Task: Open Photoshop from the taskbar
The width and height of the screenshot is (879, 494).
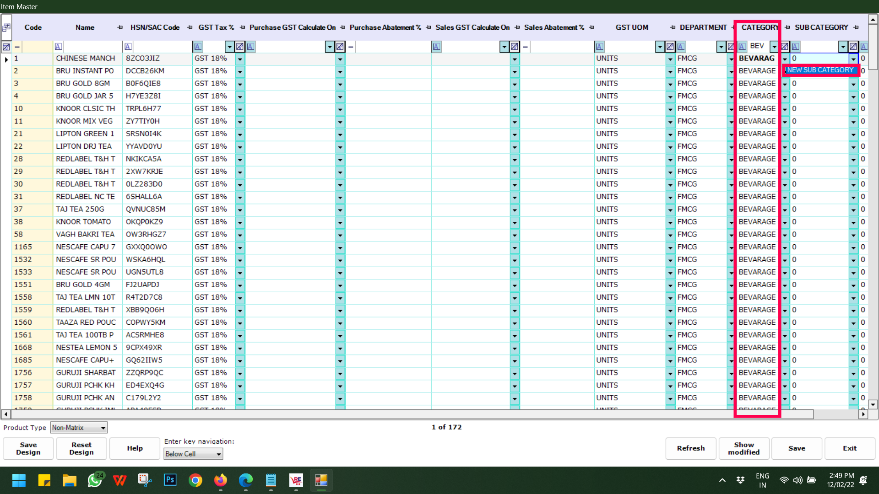Action: point(170,480)
